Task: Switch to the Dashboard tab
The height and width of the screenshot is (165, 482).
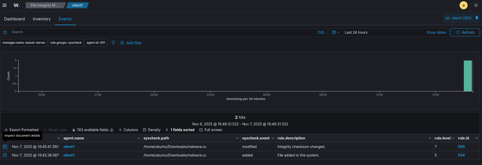Action: click(x=14, y=19)
